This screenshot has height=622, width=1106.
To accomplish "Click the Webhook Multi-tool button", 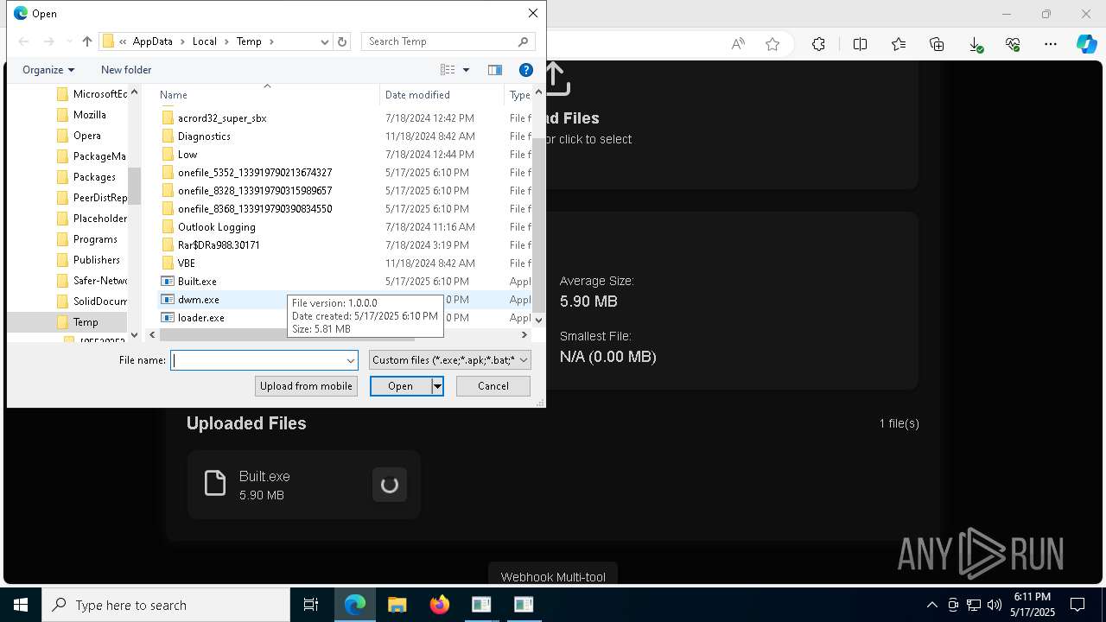I will (553, 576).
